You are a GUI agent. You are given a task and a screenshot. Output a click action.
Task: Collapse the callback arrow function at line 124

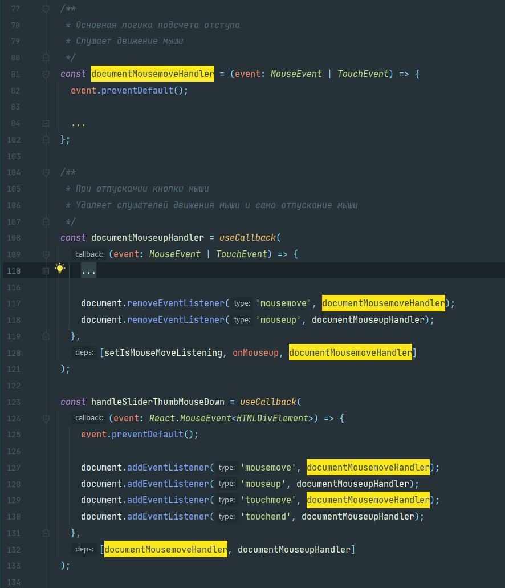tap(46, 419)
